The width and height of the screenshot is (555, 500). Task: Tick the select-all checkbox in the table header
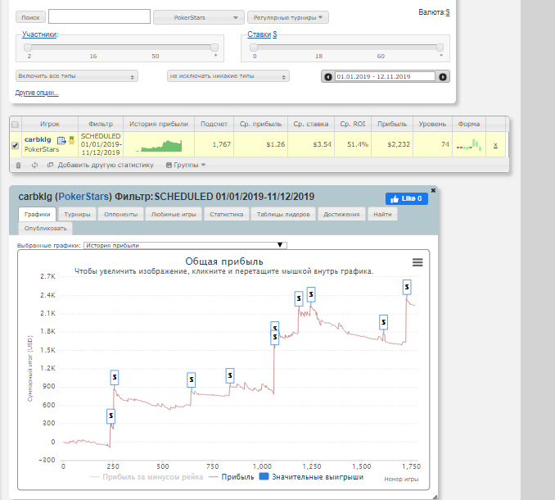(15, 125)
